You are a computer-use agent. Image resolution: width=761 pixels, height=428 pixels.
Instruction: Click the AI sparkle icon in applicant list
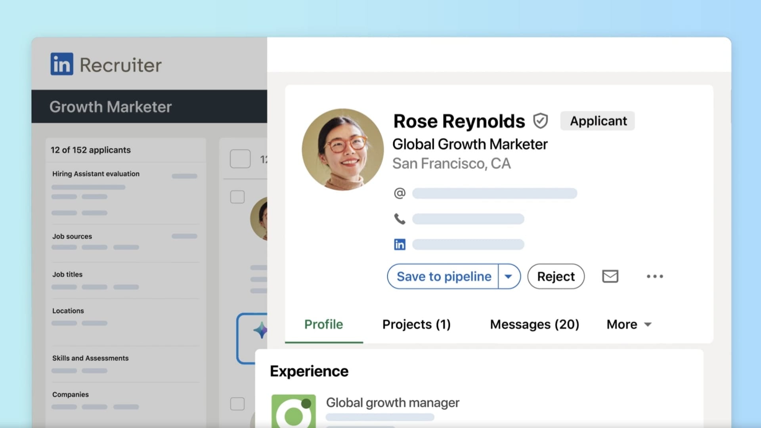coord(260,330)
